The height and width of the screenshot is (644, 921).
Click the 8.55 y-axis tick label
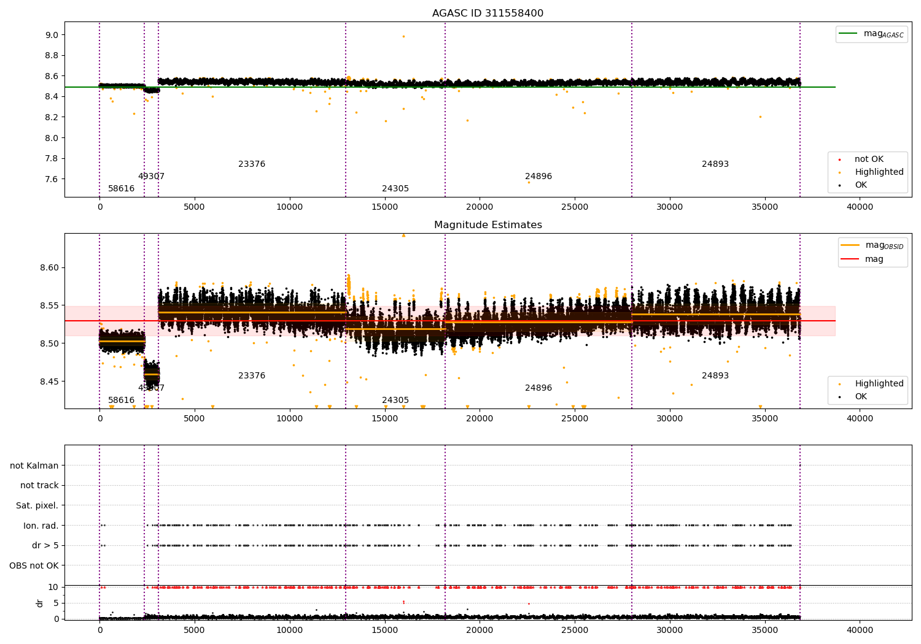click(x=50, y=305)
